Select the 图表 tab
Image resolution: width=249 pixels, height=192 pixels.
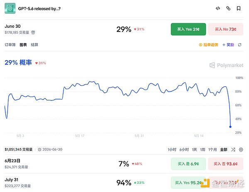coord(23,45)
